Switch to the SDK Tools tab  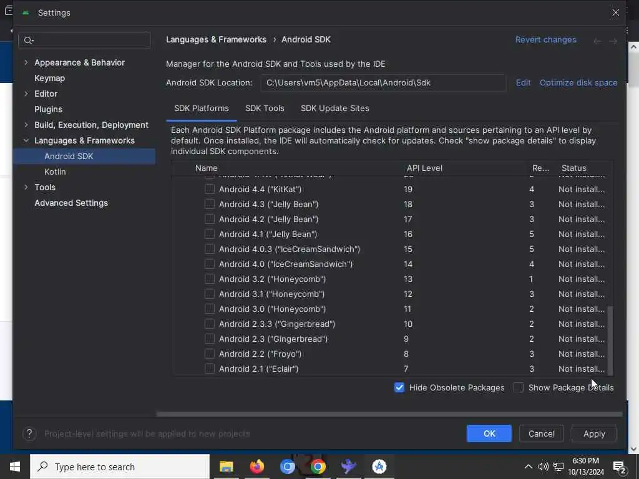(265, 109)
